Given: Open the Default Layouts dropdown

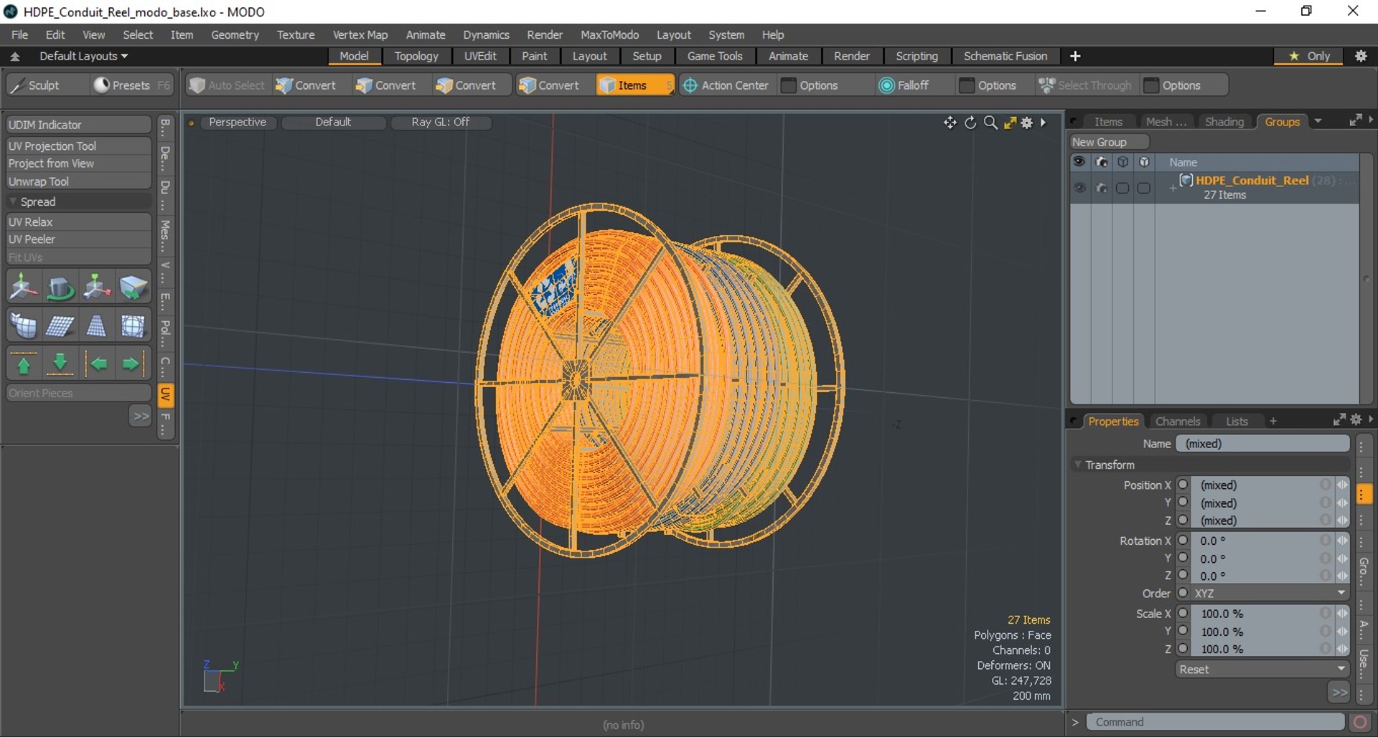Looking at the screenshot, I should coord(83,56).
